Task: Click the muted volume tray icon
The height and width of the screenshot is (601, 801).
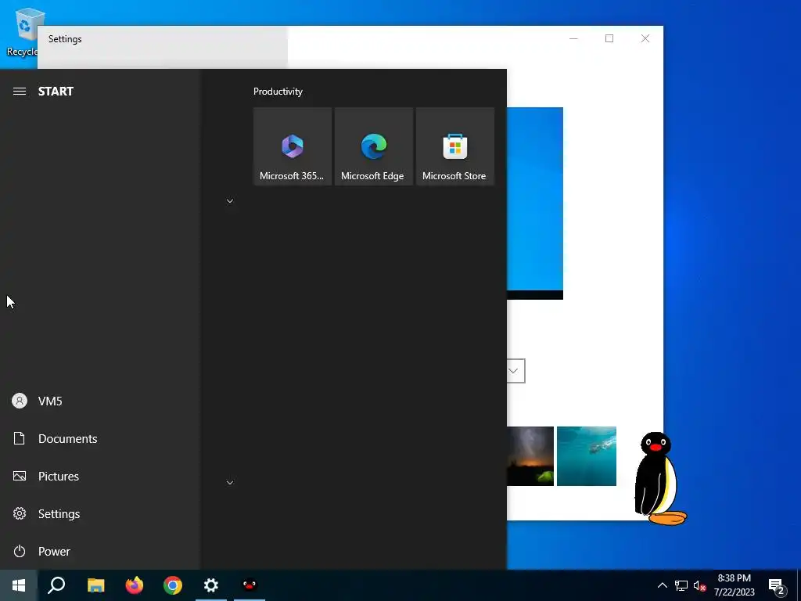Action: (x=699, y=585)
